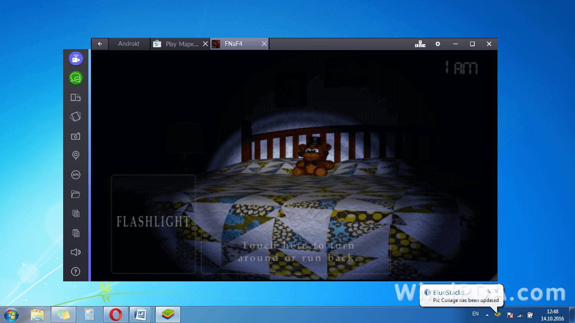Open the clock showing 12:48
The width and height of the screenshot is (575, 323).
pos(552,315)
